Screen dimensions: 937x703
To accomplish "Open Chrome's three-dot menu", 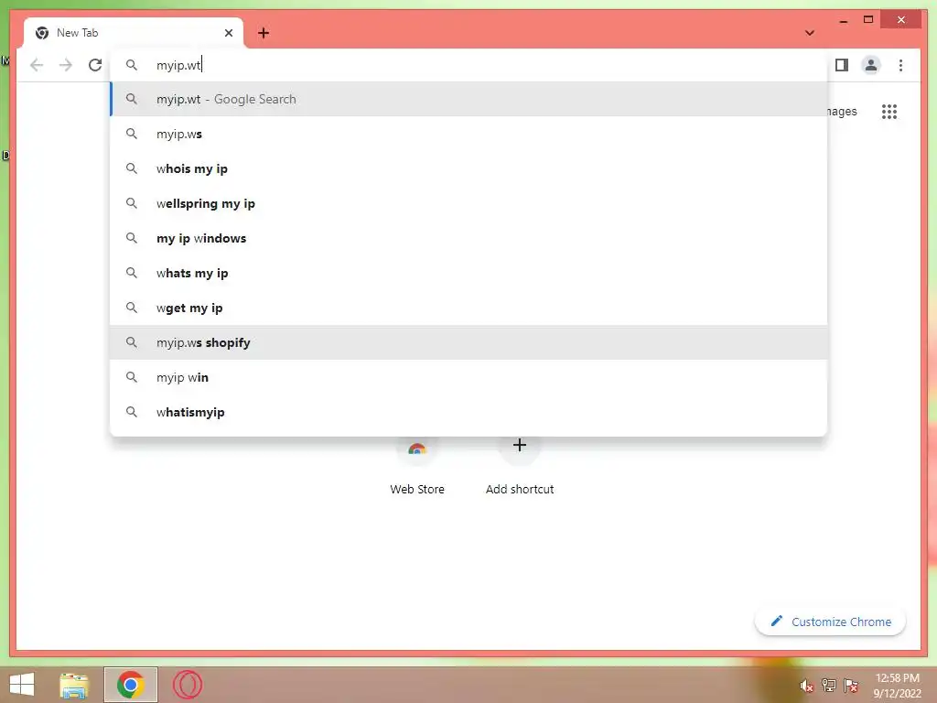I will coord(900,65).
